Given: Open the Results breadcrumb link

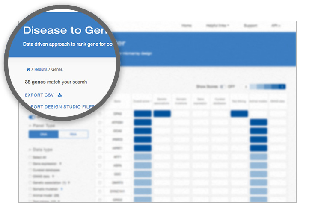Looking at the screenshot, I should 41,69.
